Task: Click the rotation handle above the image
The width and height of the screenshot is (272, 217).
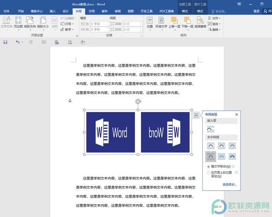Action: coord(138,102)
